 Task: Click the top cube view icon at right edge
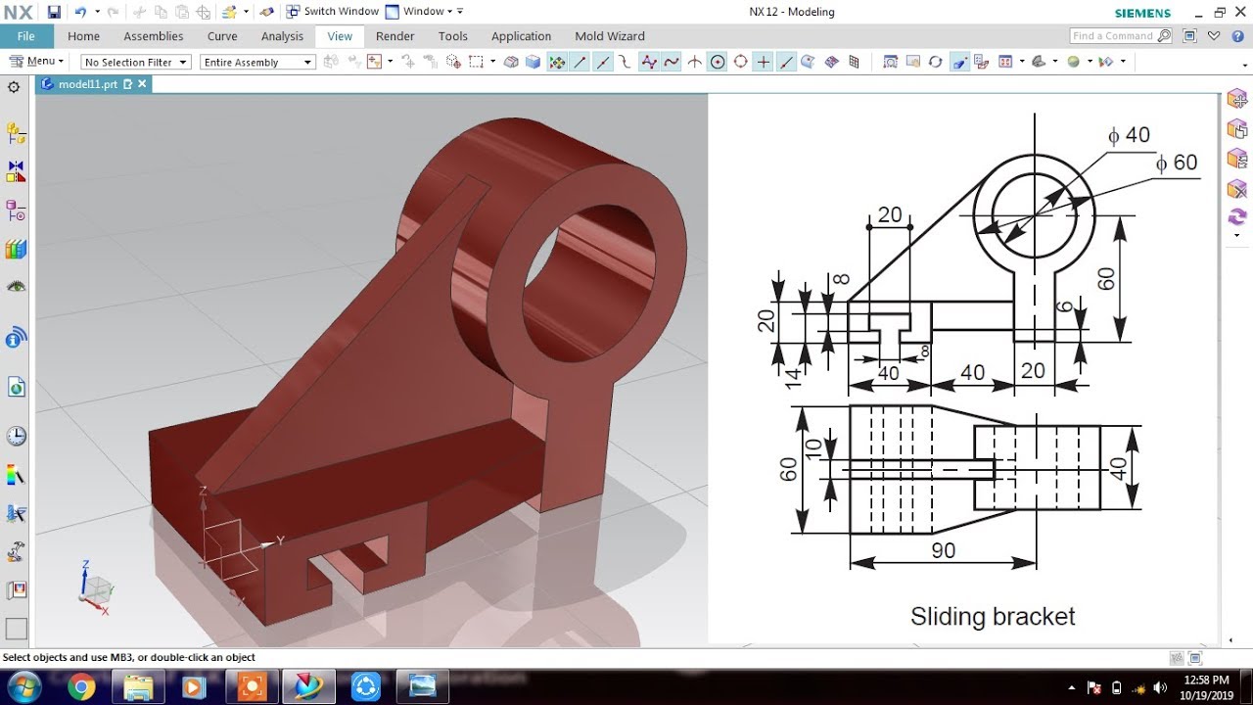click(x=1237, y=99)
